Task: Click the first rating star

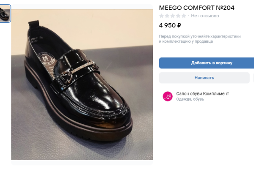Action: [x=161, y=16]
